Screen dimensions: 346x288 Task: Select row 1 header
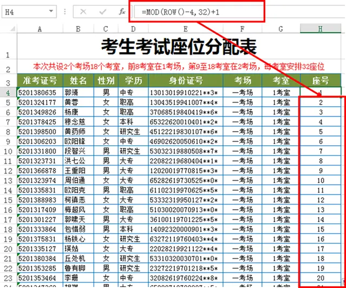[x=8, y=46]
